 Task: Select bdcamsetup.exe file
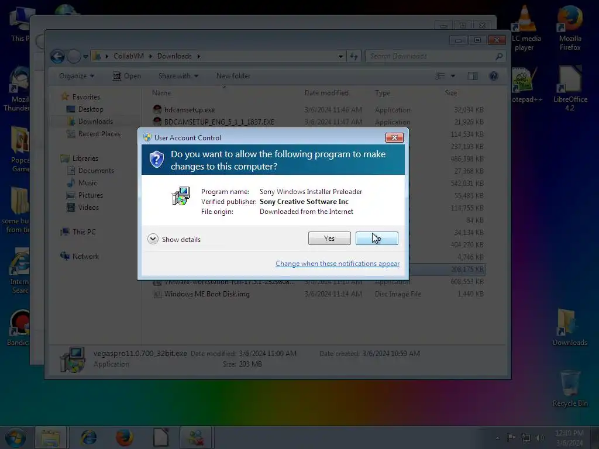[190, 109]
